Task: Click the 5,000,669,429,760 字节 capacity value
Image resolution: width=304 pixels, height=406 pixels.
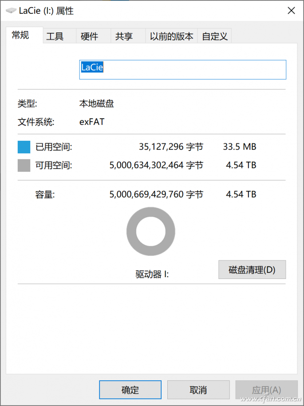Action: 156,194
